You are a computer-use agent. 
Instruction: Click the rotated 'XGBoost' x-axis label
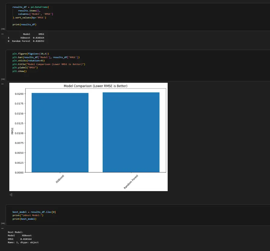pyautogui.click(x=60, y=179)
